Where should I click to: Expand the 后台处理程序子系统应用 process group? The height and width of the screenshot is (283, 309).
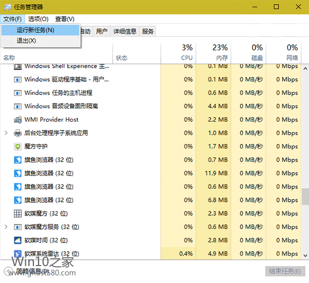(6, 133)
